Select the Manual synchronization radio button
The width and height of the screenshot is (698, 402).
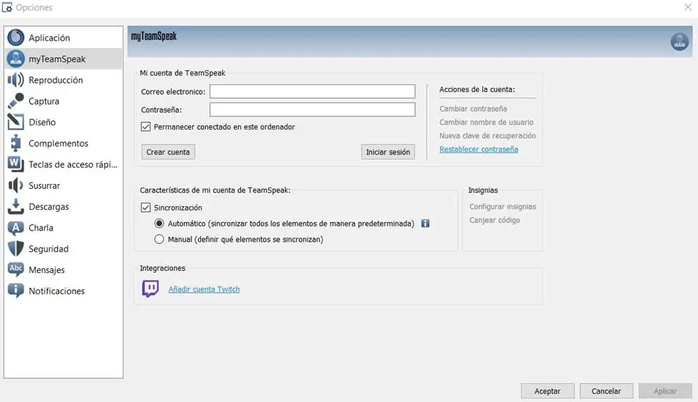(x=159, y=239)
